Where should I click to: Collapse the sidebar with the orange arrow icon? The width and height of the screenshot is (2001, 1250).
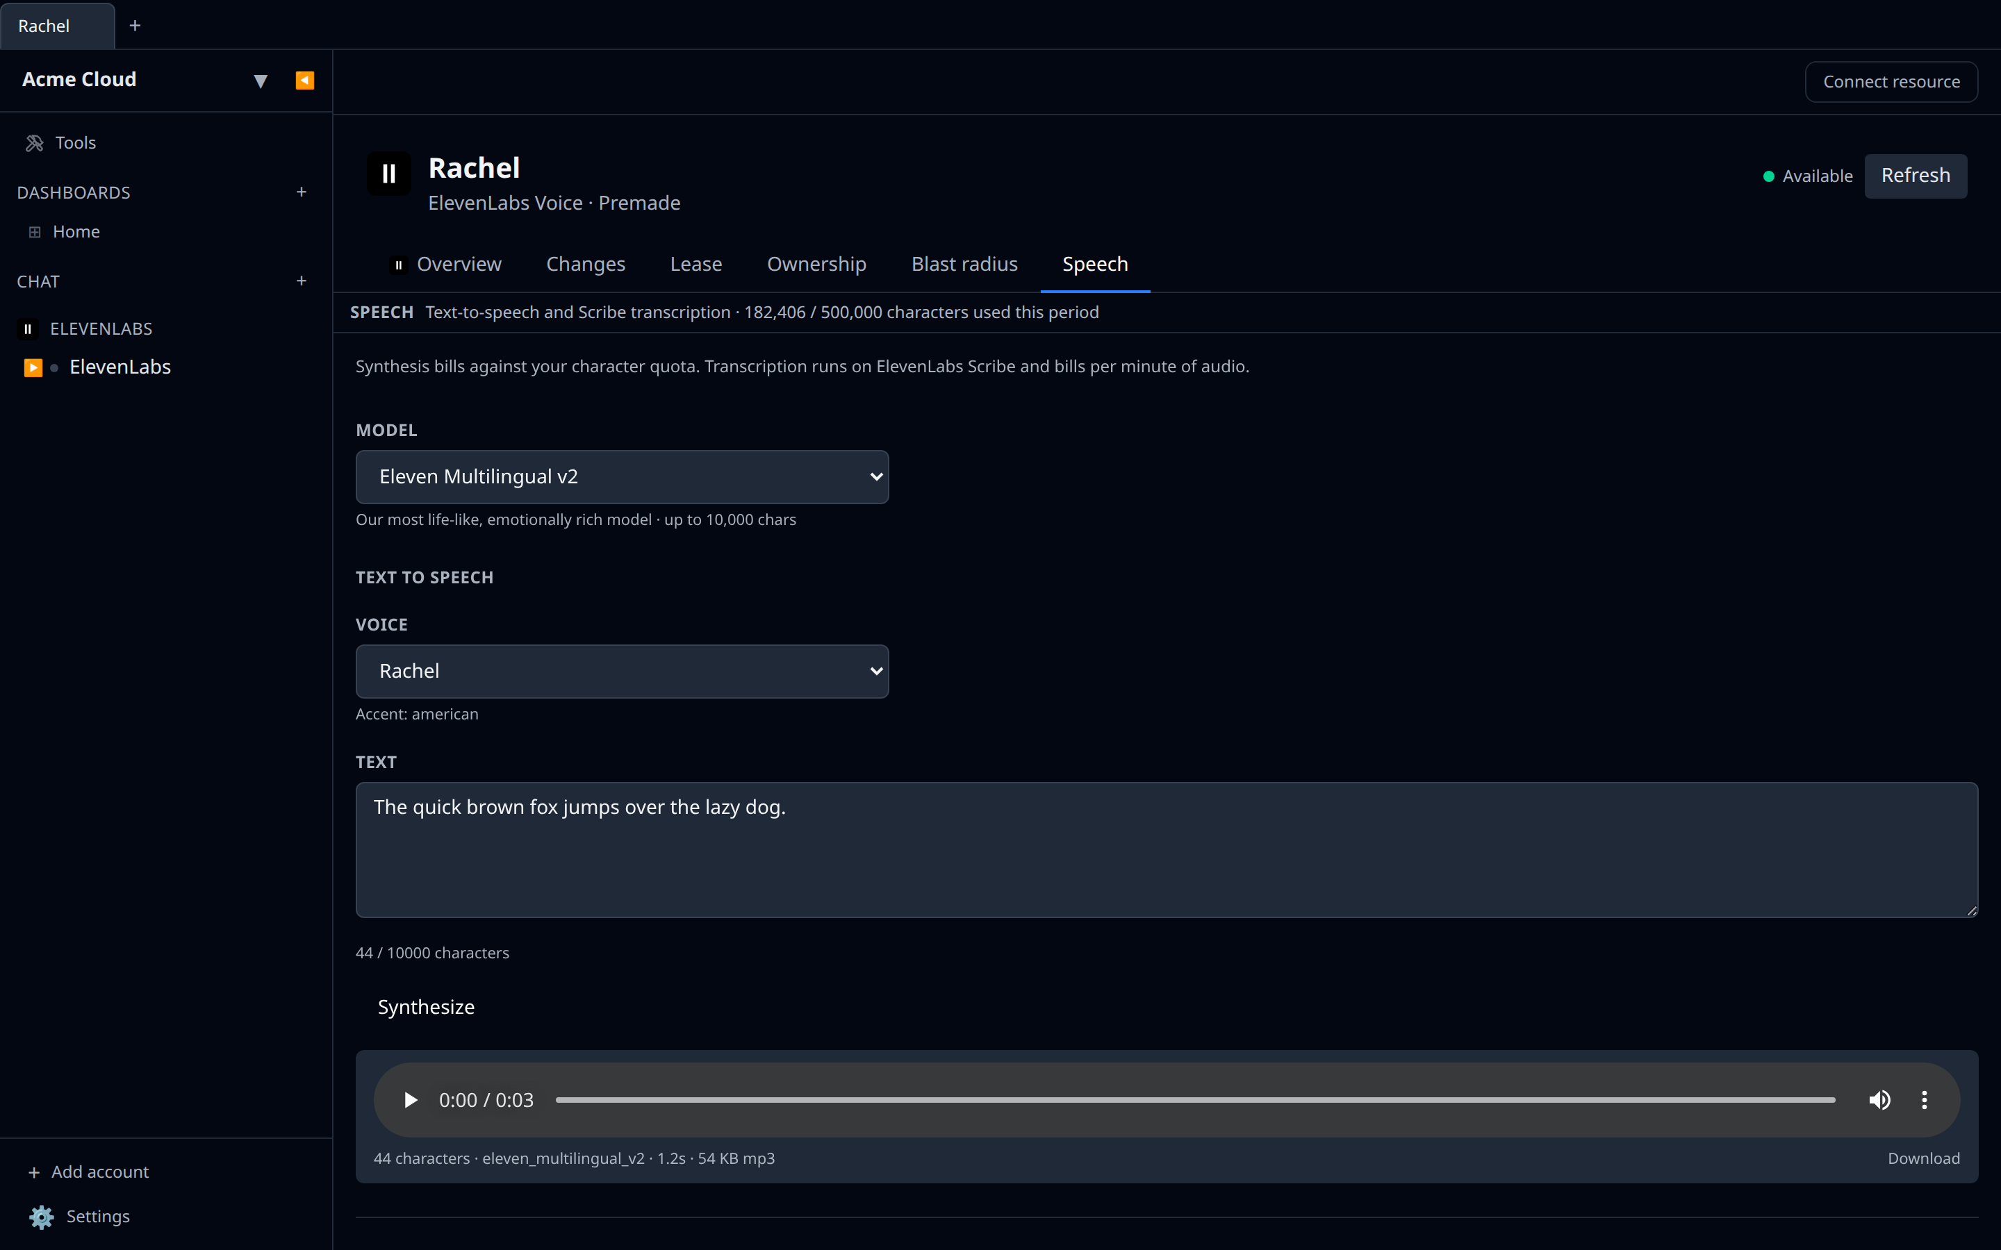pyautogui.click(x=304, y=80)
